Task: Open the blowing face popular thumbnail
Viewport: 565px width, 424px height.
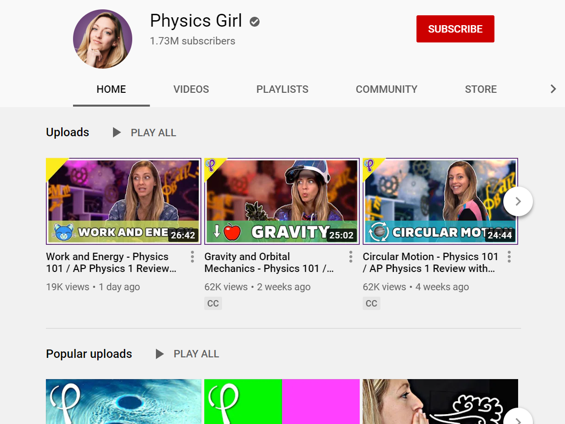Action: pos(440,401)
